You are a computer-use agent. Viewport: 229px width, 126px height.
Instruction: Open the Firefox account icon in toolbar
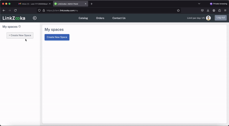tap(214, 11)
